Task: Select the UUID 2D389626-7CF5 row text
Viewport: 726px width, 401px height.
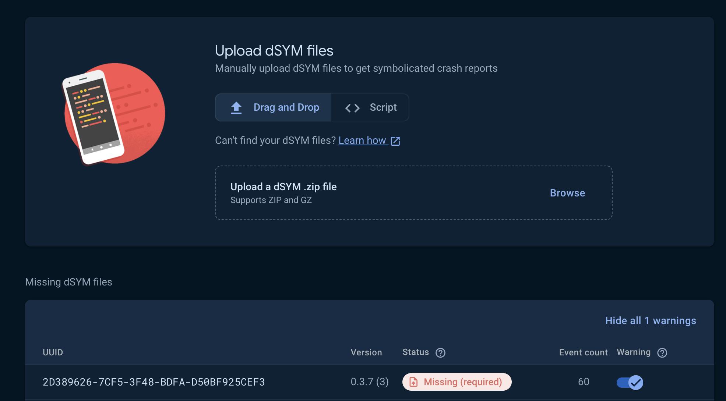Action: click(154, 382)
